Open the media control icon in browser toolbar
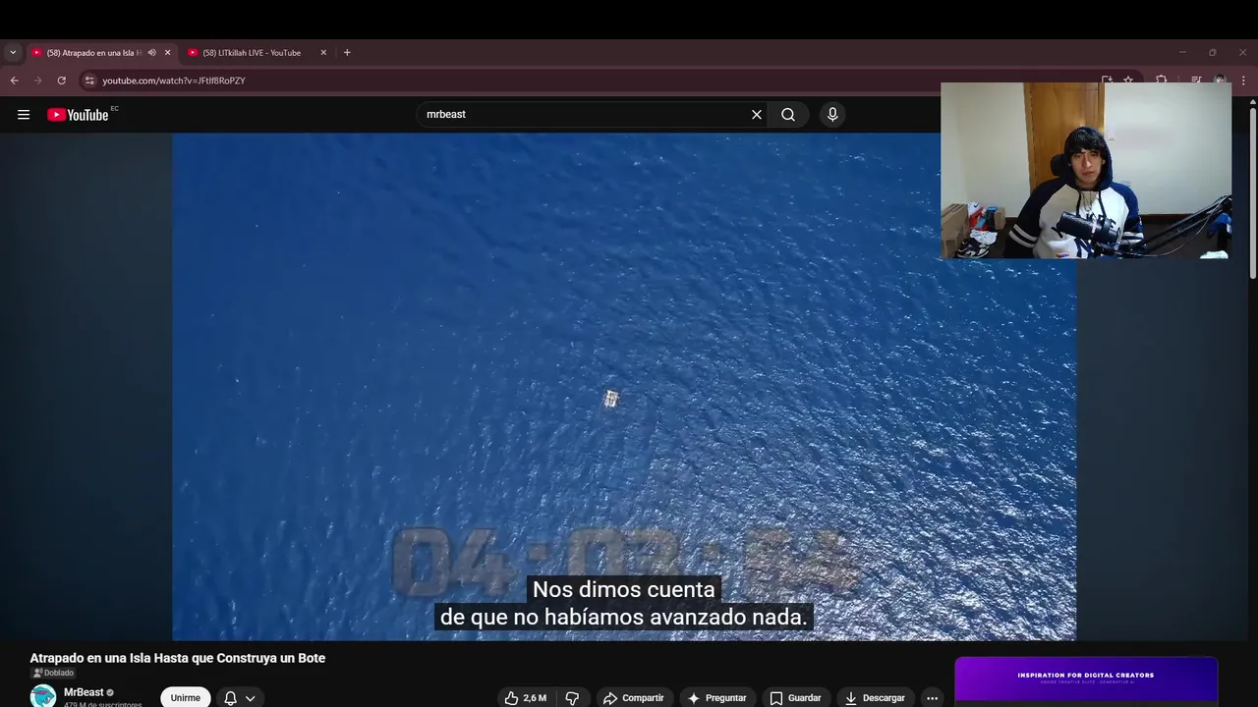The width and height of the screenshot is (1258, 707). 1196,81
